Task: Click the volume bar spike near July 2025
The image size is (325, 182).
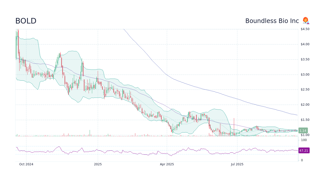Action: [234, 126]
